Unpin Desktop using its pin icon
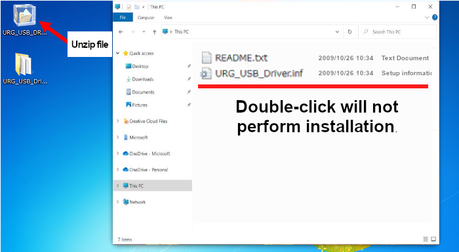 point(189,66)
